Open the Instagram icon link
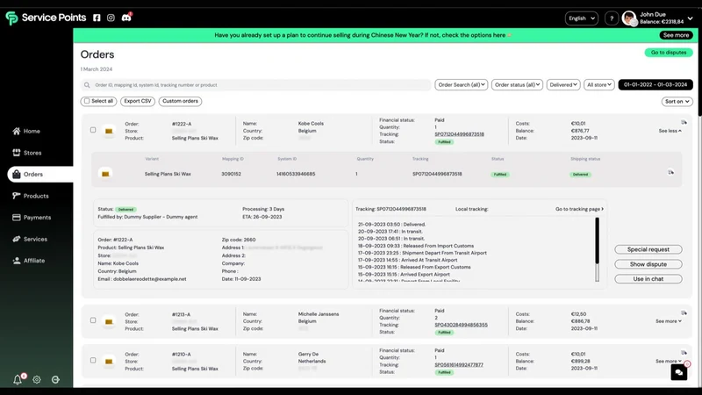 point(111,18)
